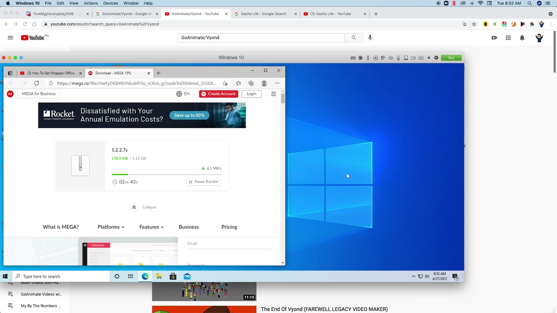Open Task View on Windows taskbar
The image size is (557, 313).
pos(131,276)
